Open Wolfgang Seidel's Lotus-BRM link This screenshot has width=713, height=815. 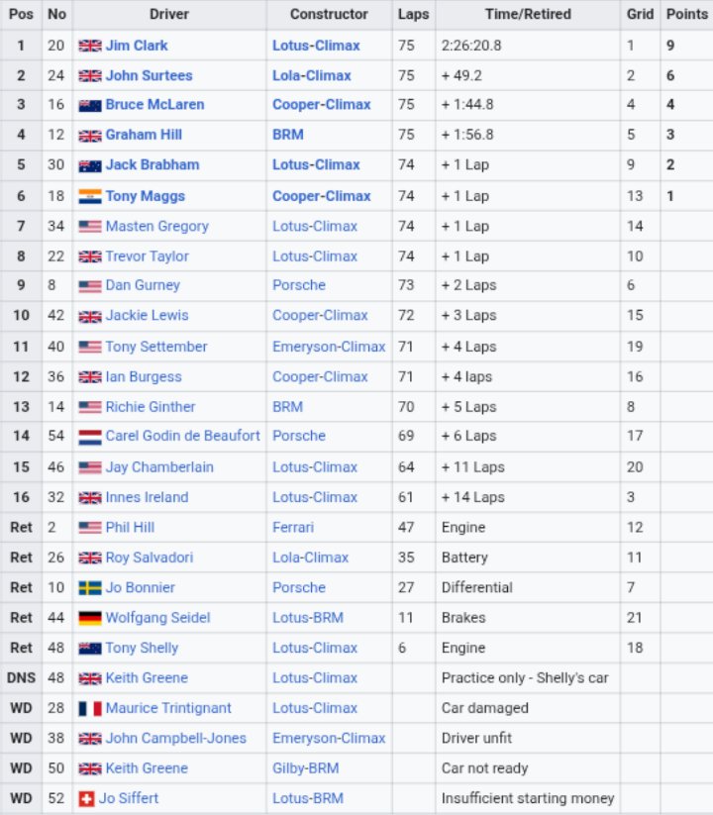click(308, 618)
